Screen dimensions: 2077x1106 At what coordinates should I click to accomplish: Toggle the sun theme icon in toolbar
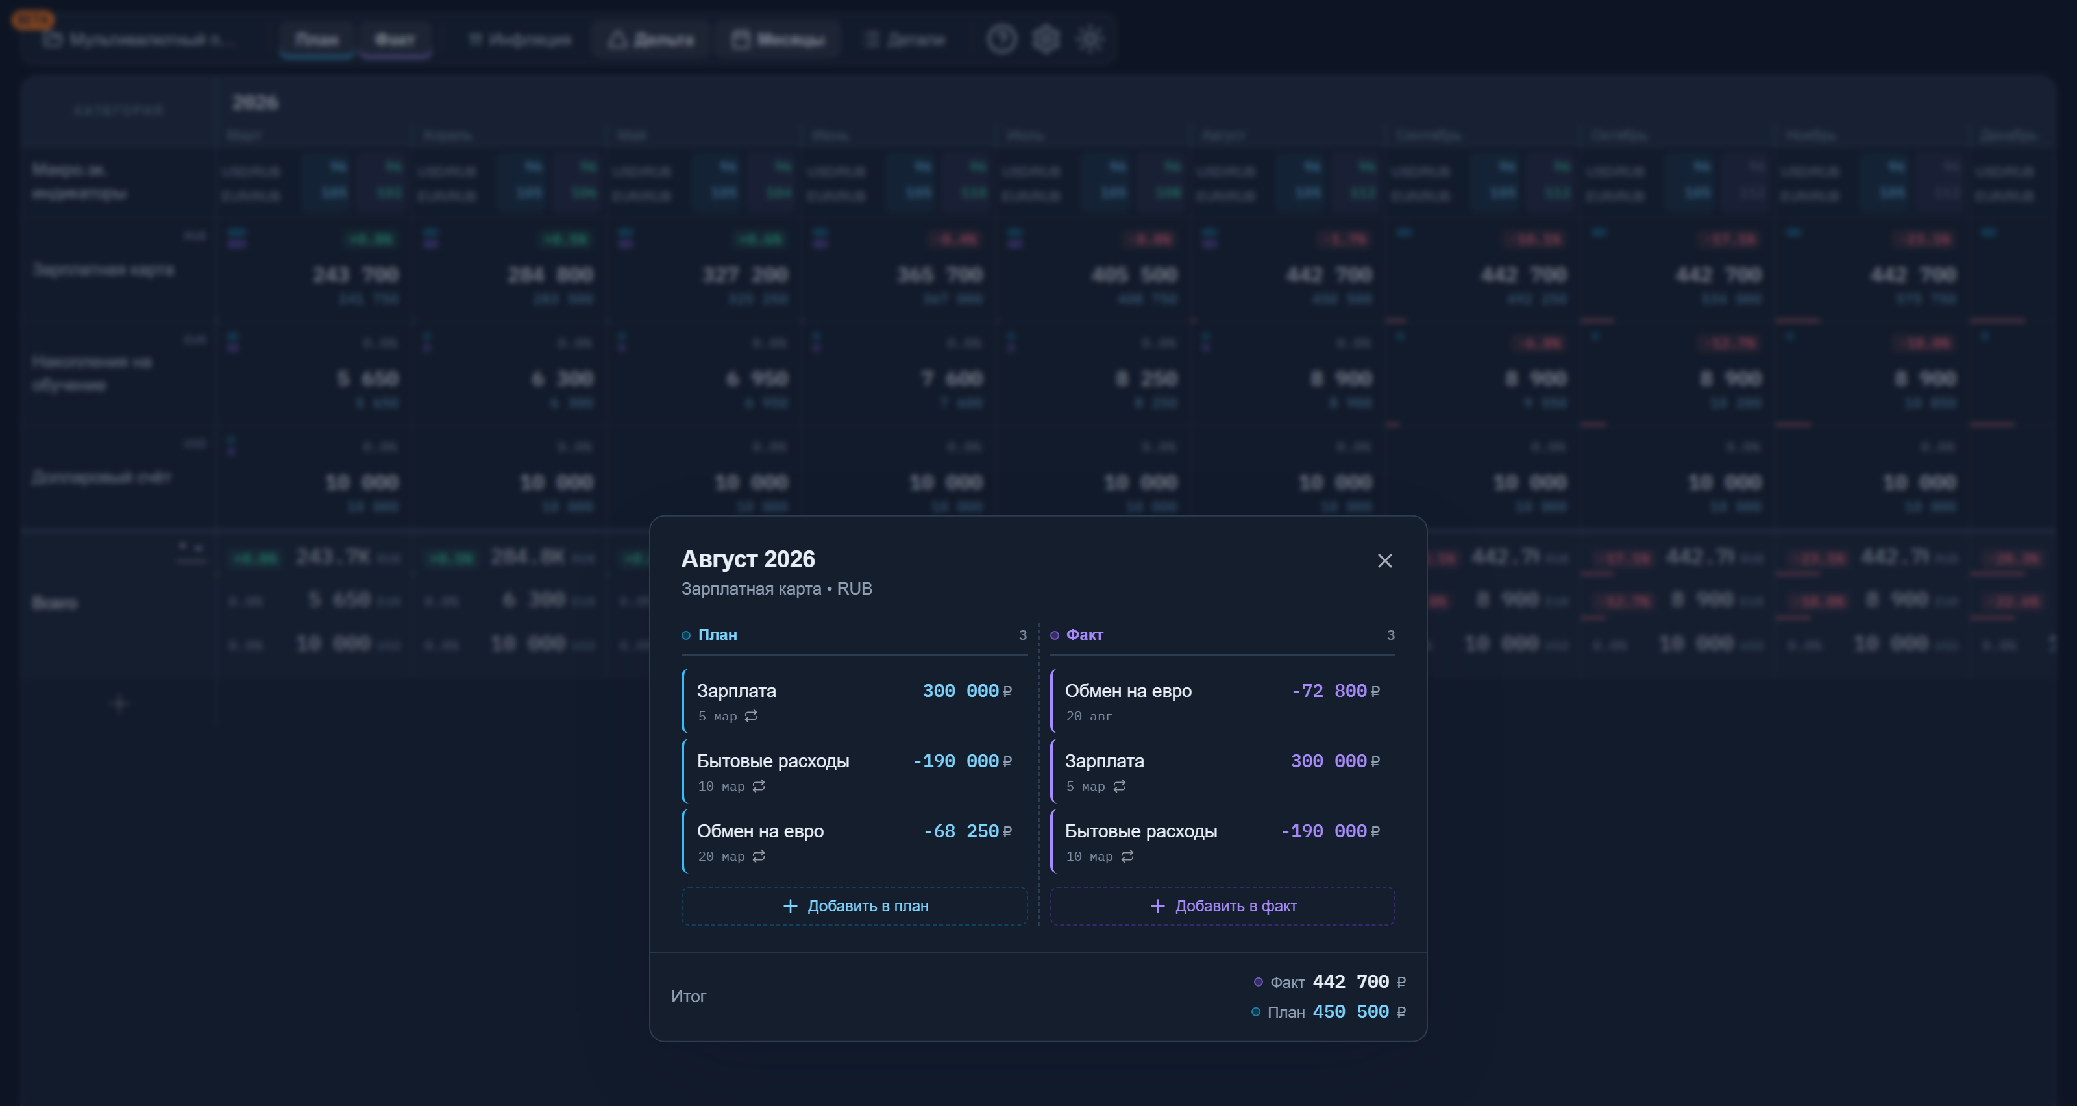click(x=1090, y=39)
